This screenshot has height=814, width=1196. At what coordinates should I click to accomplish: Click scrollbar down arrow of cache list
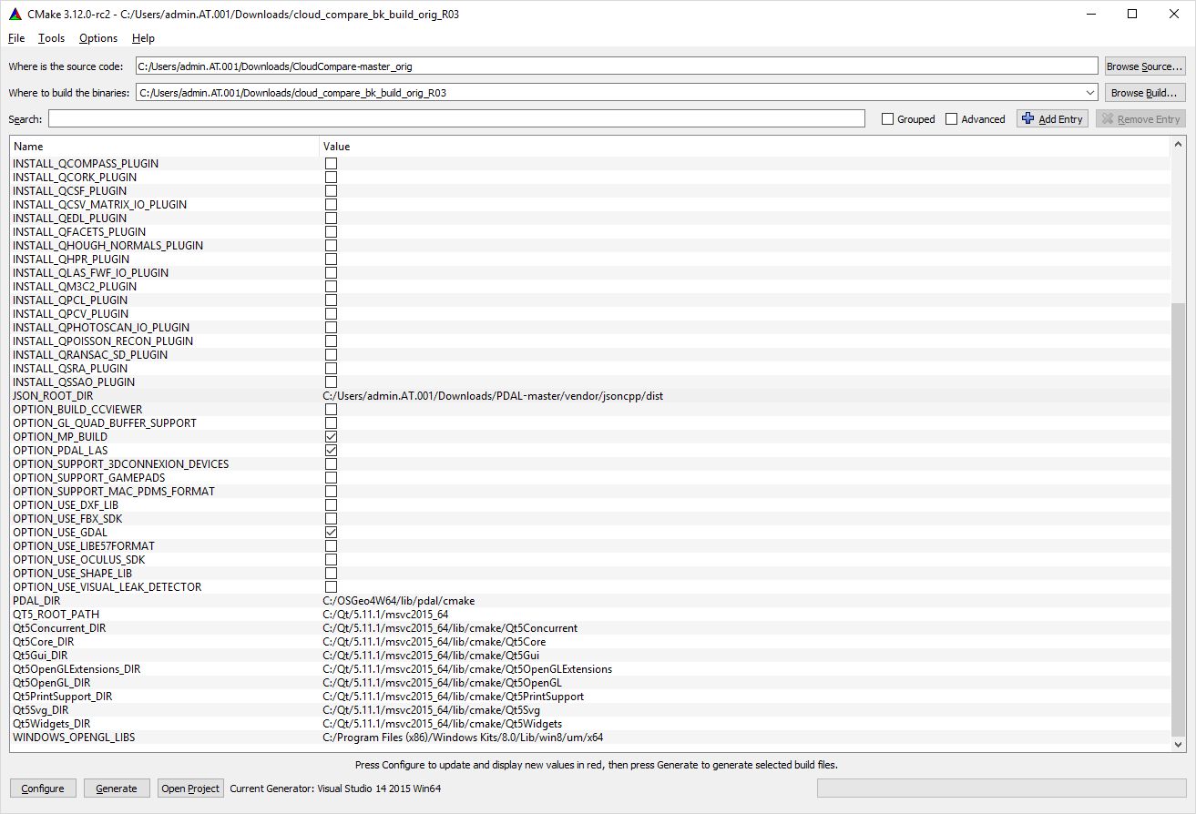[1179, 744]
